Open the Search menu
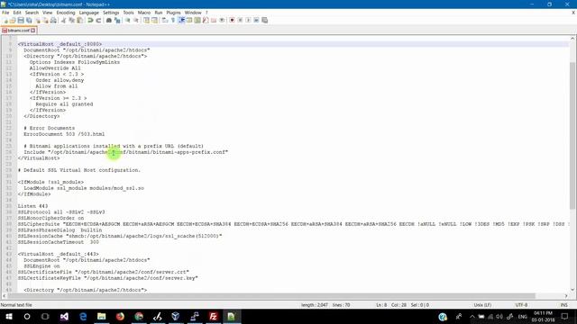The height and width of the screenshot is (324, 577). (32, 13)
